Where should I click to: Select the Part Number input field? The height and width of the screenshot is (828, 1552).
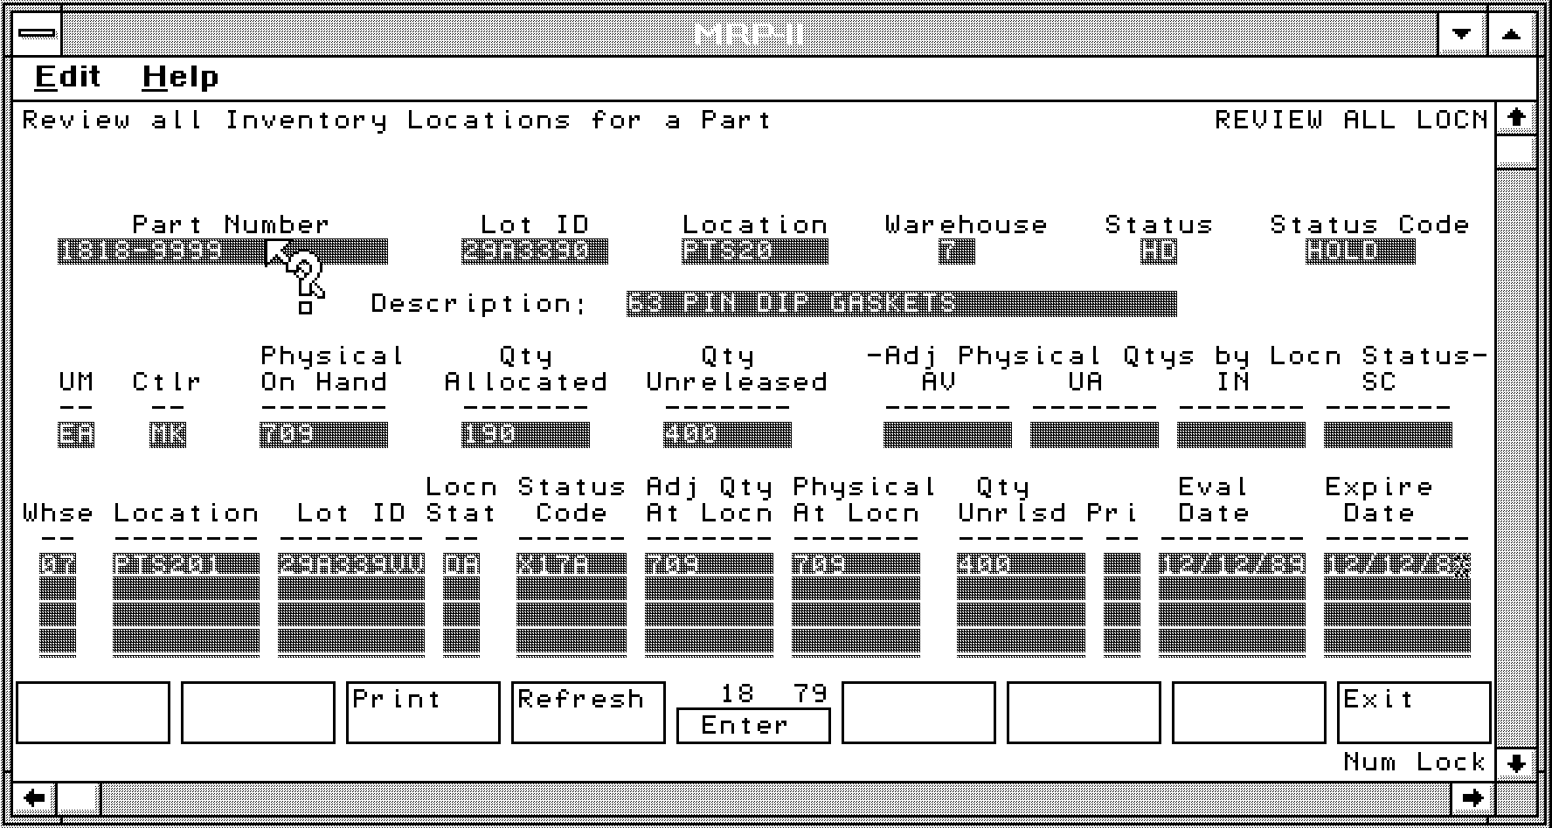(x=223, y=252)
